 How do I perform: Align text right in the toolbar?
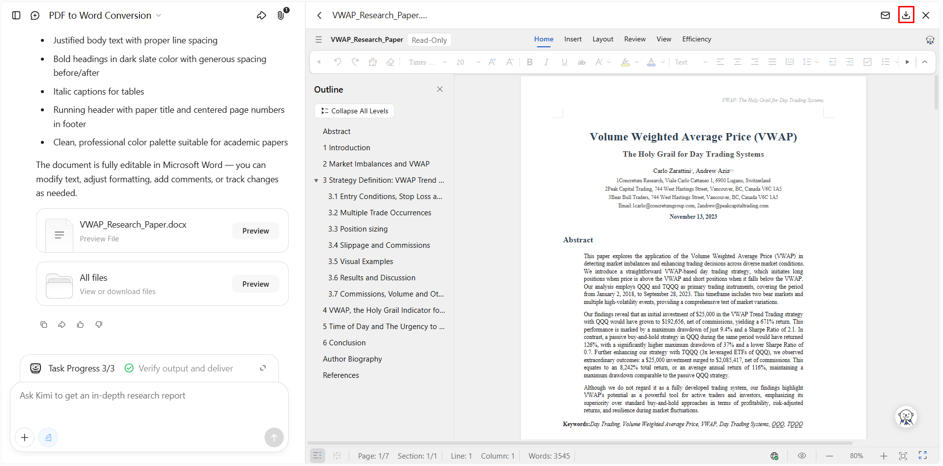755,62
